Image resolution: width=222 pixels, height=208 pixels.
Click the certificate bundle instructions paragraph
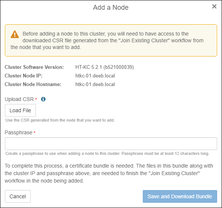[x=109, y=173]
